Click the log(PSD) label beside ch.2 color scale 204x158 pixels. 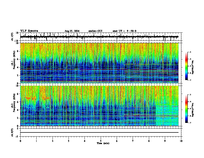point(193,110)
